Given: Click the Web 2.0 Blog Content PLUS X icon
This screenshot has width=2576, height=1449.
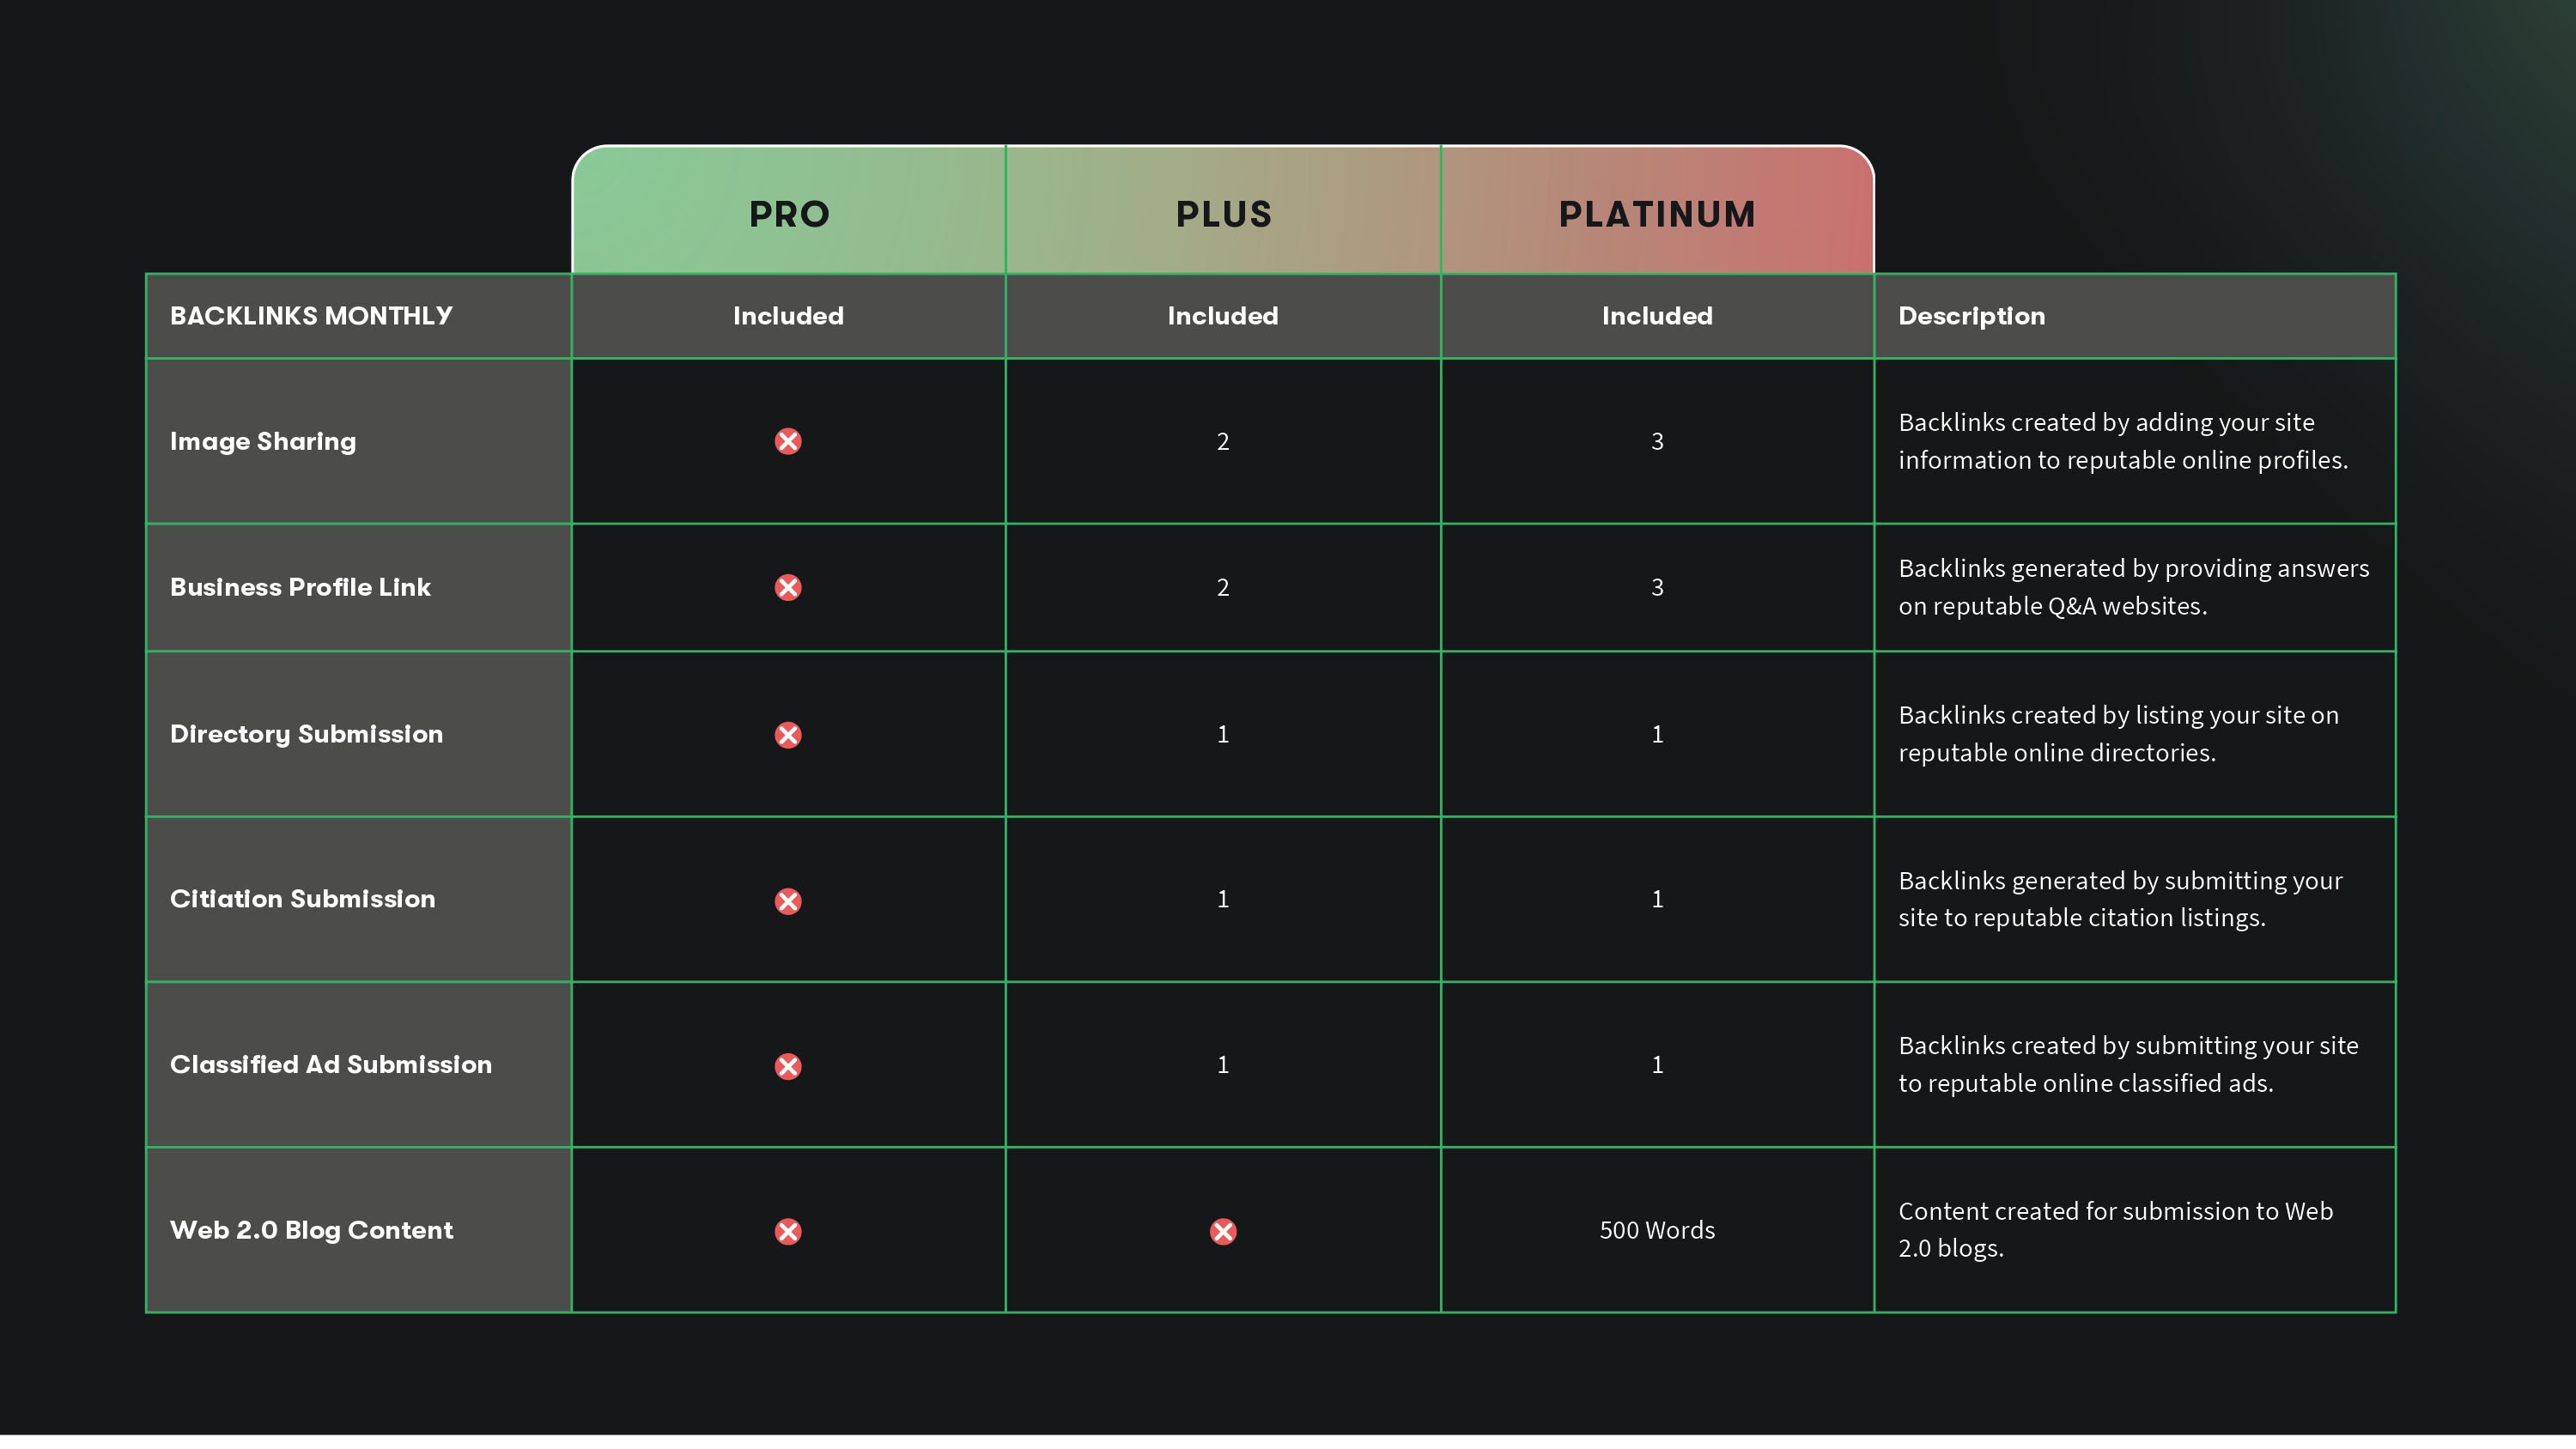Looking at the screenshot, I should 1223,1231.
